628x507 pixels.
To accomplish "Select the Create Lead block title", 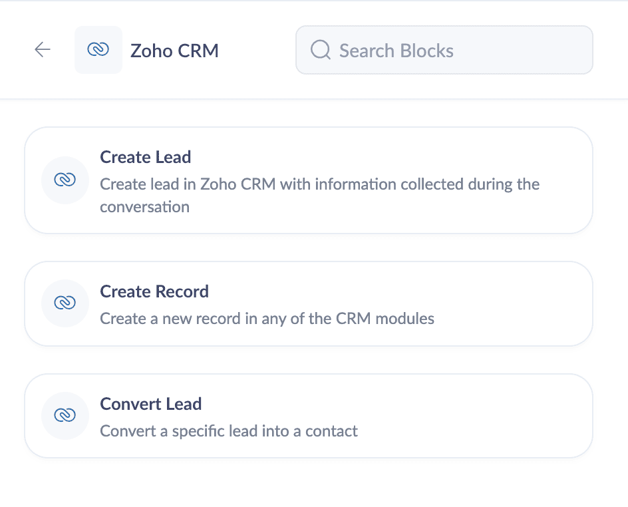I will pyautogui.click(x=146, y=157).
